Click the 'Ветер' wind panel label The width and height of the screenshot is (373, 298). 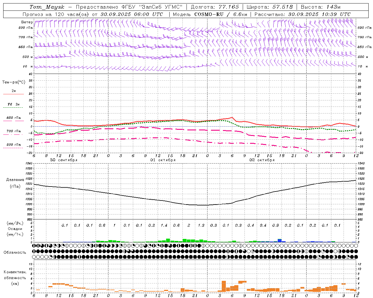coord(27,22)
